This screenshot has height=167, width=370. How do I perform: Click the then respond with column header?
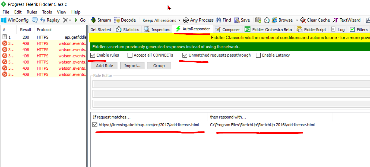[x=270, y=117]
